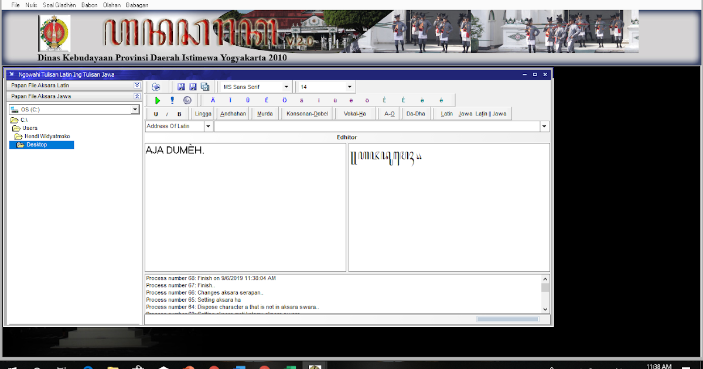Insert uppercase È with grave accent
Screen dimensions: 703x369
pos(385,100)
